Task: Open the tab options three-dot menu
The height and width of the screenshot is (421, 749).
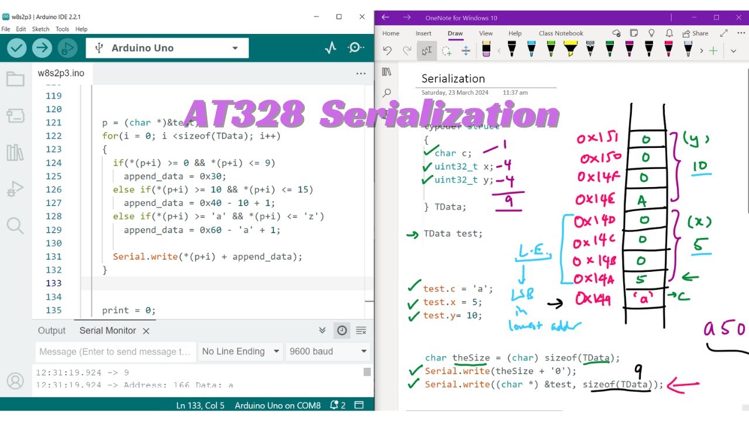Action: click(x=360, y=74)
